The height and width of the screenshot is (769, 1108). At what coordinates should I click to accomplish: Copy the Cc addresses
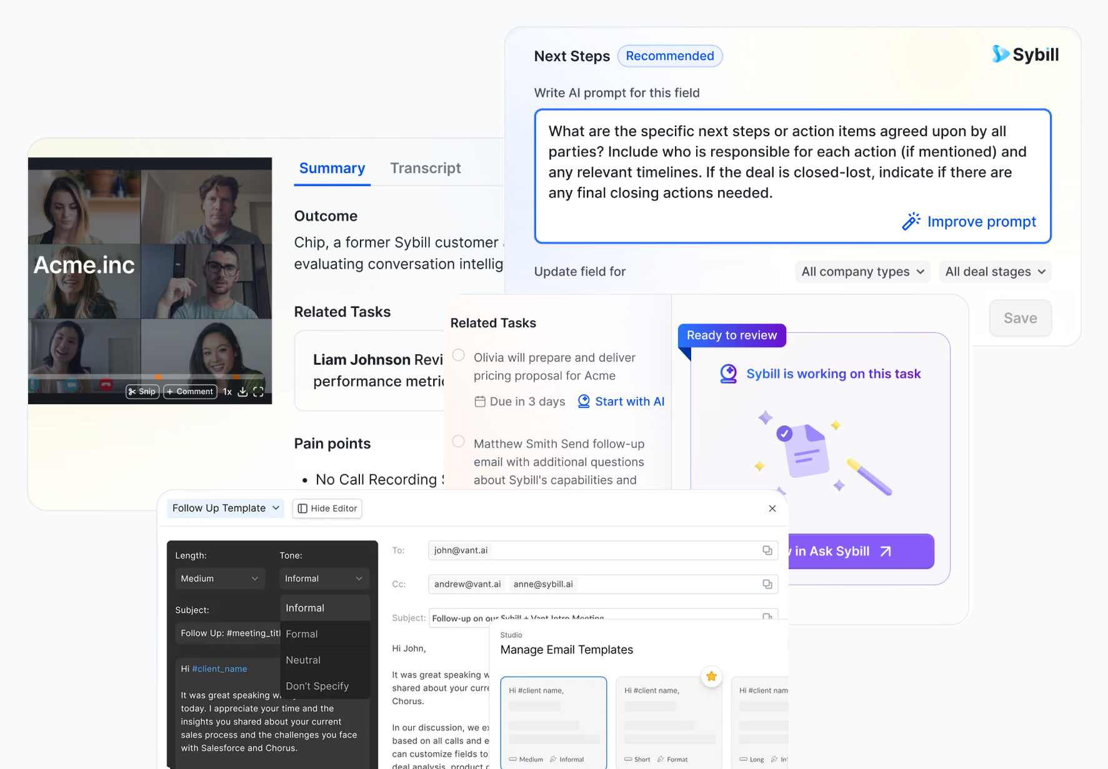pyautogui.click(x=767, y=584)
